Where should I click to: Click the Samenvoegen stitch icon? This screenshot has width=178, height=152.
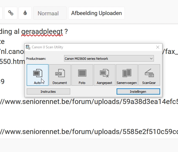pos(127,75)
